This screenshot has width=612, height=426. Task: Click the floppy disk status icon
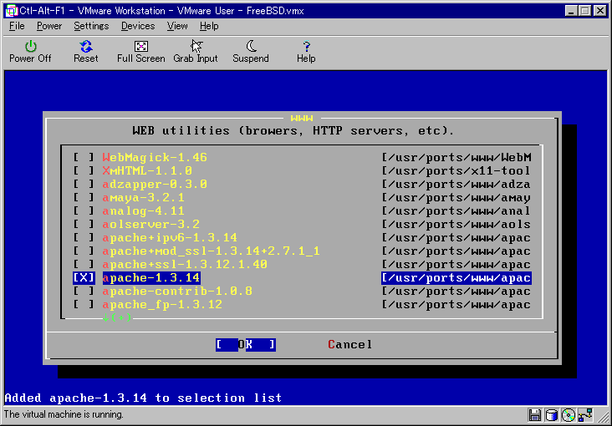point(534,414)
